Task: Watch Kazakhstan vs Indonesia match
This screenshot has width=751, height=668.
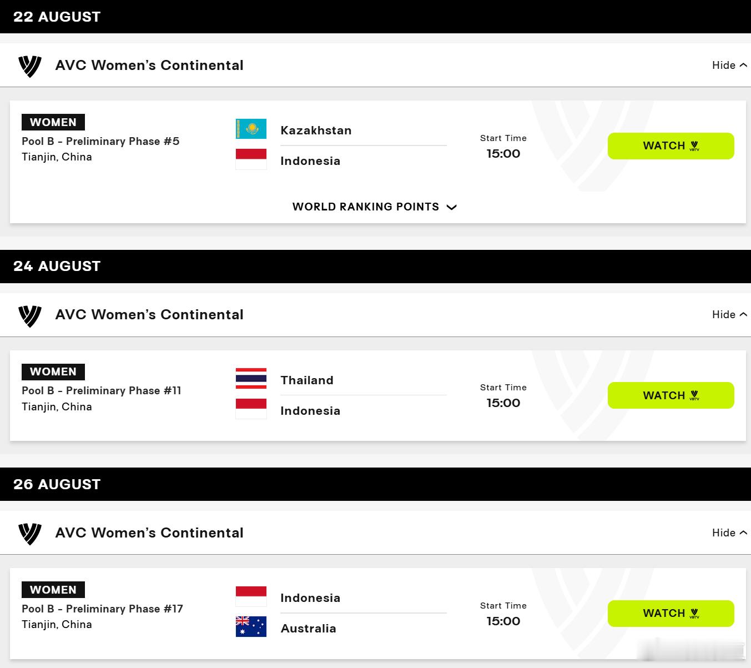Action: (x=671, y=146)
